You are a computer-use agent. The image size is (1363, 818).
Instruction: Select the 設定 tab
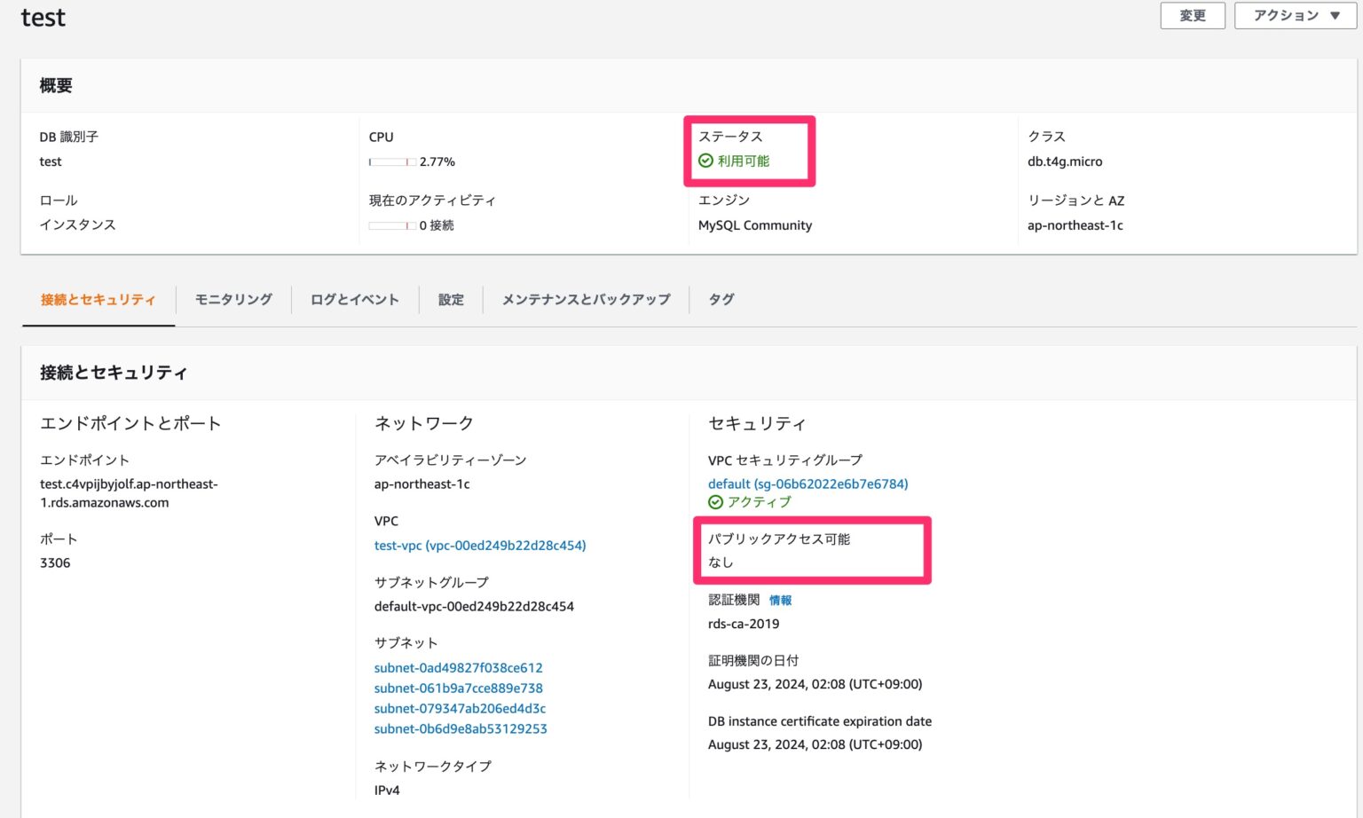coord(451,300)
